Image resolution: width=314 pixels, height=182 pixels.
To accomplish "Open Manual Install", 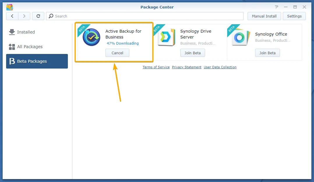I will point(264,16).
